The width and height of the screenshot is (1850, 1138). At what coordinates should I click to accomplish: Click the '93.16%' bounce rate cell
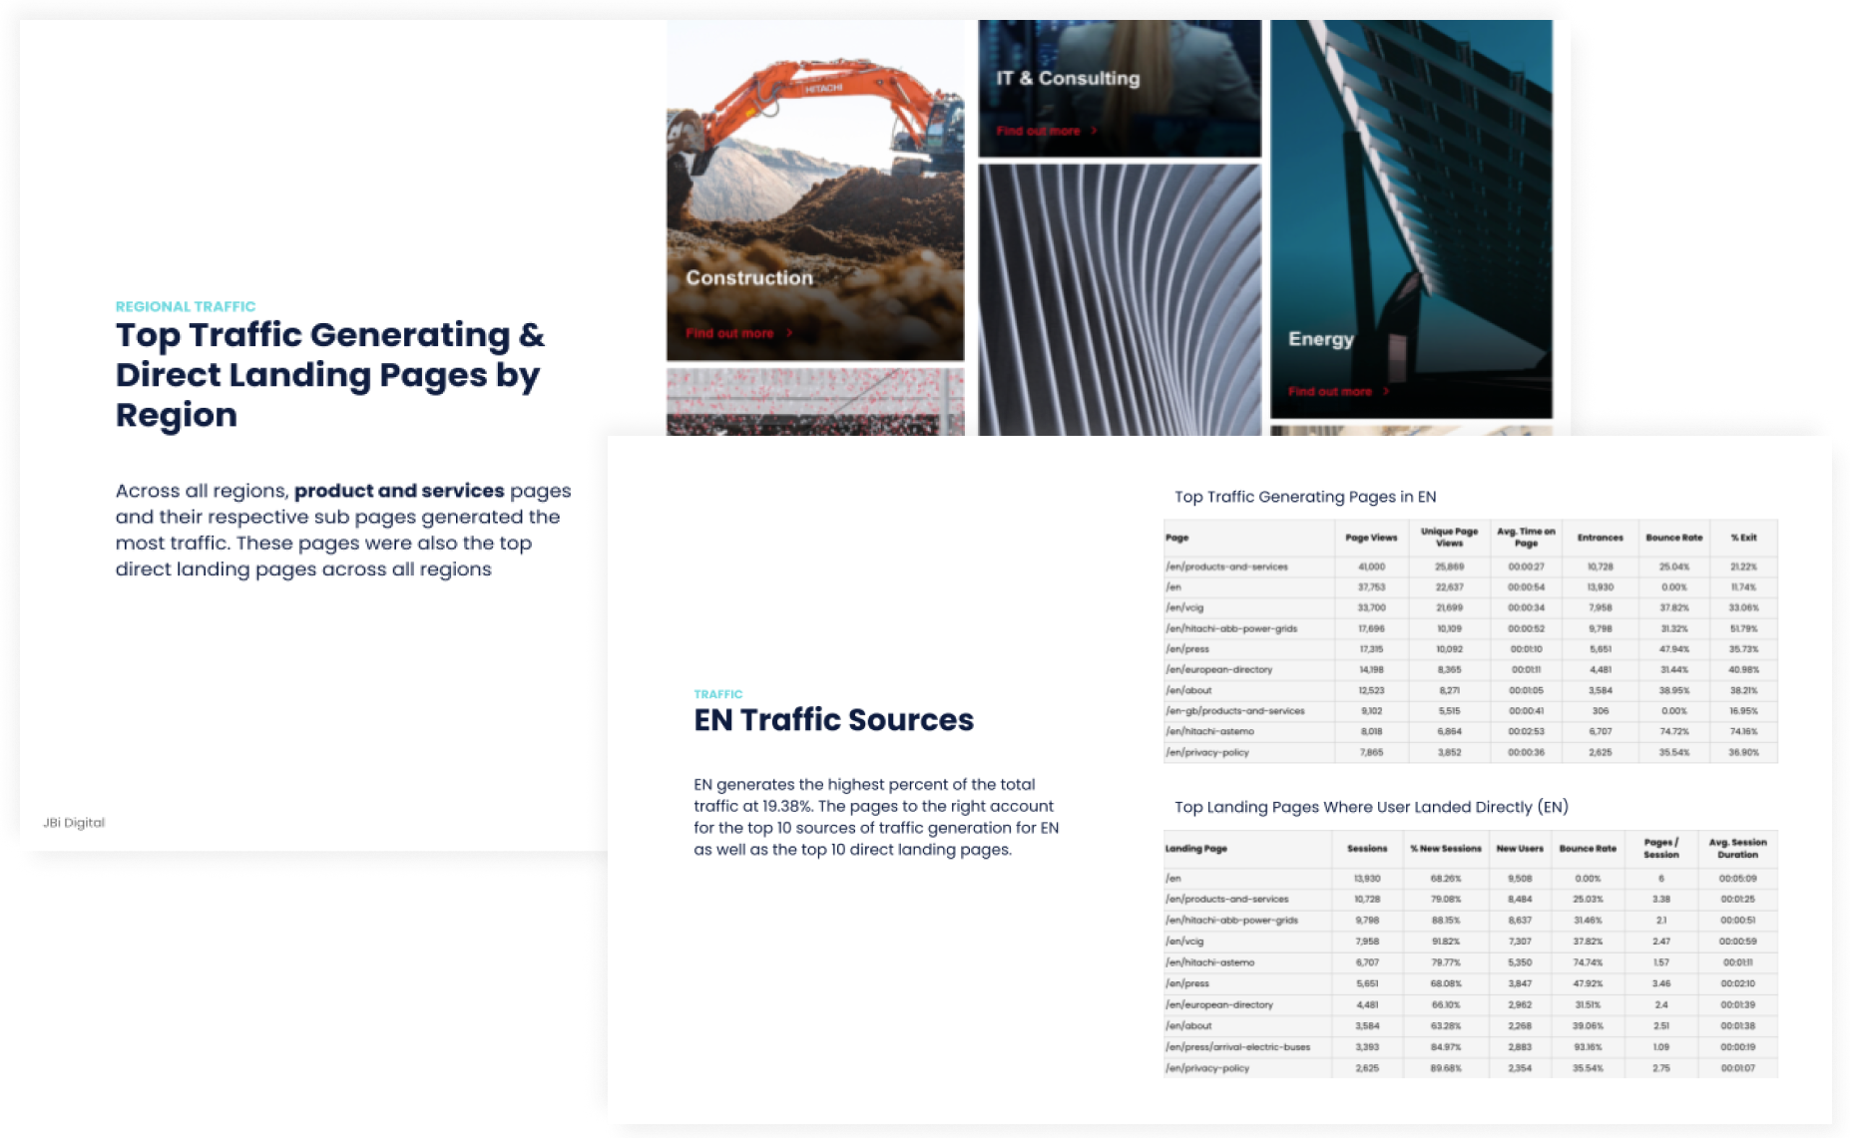click(x=1588, y=1047)
